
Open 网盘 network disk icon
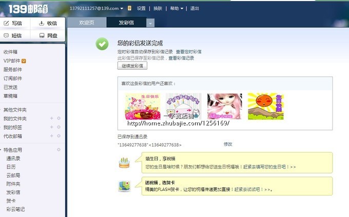coord(42,35)
